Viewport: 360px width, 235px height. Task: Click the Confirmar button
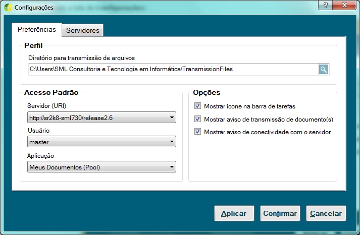(x=280, y=213)
